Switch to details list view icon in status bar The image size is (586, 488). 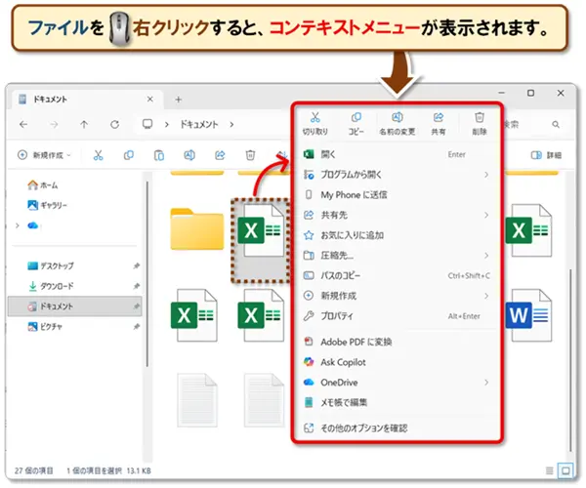[549, 470]
